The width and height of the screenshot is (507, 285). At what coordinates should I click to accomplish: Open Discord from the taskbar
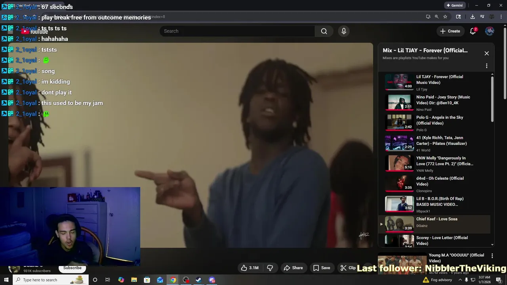tap(212, 280)
